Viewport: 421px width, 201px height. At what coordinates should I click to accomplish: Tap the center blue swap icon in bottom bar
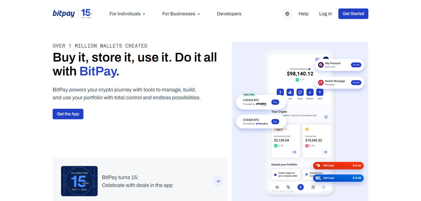301,187
